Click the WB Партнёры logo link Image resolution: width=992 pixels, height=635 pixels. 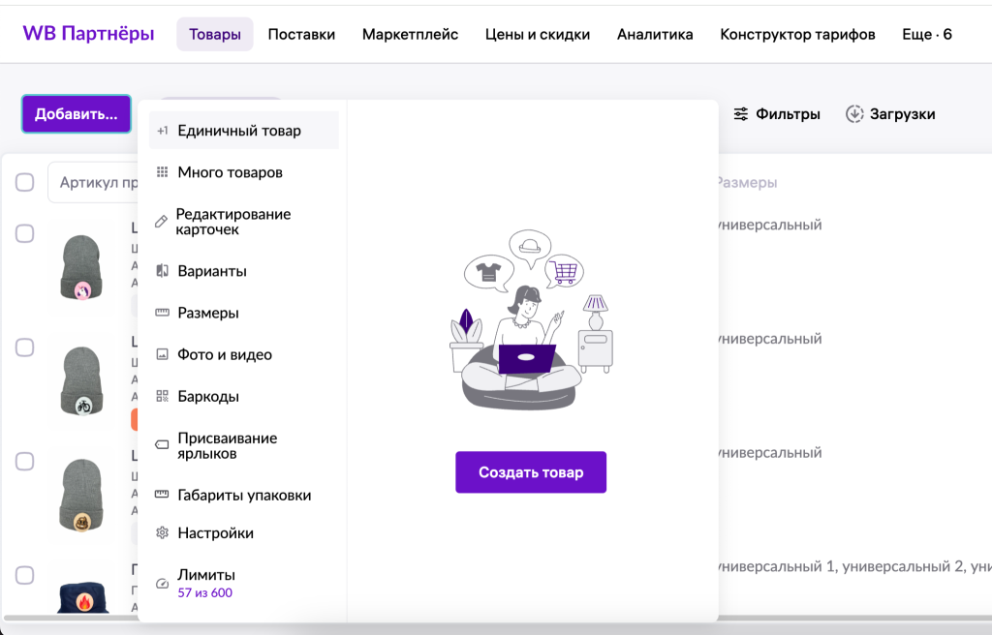pos(88,34)
